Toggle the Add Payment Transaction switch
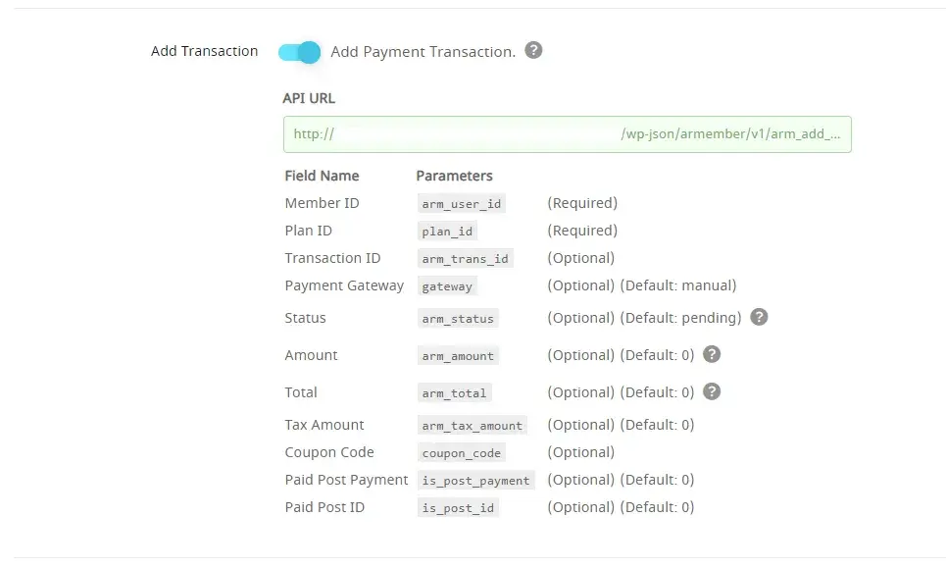 click(x=299, y=52)
